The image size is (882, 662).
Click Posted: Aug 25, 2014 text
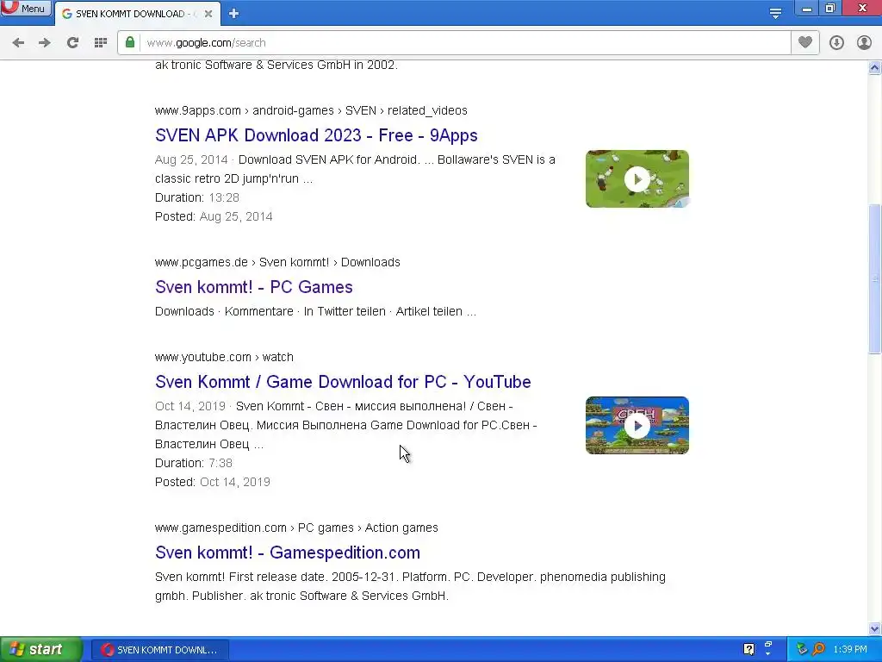tap(214, 216)
